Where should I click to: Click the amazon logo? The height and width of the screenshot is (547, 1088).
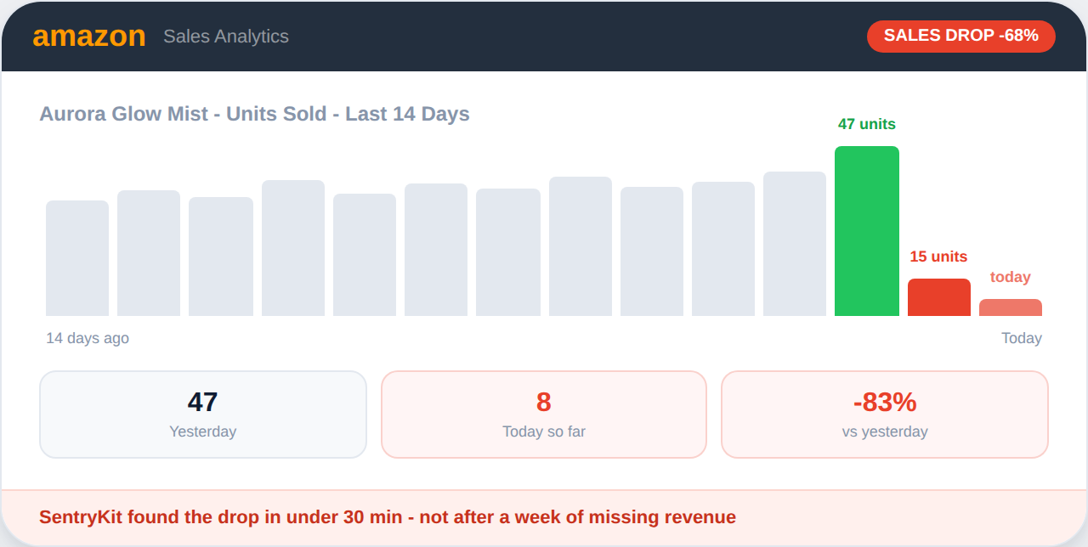pos(89,37)
